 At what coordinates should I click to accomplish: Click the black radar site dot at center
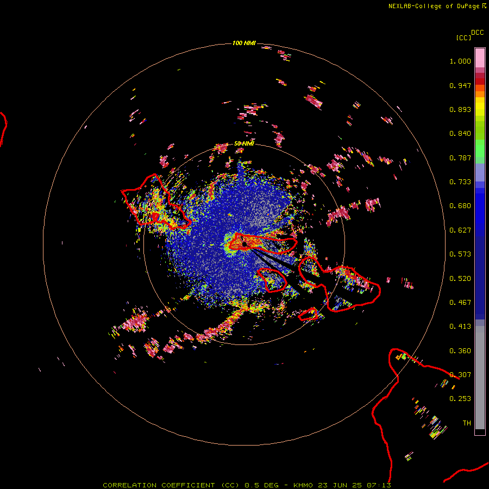point(244,244)
